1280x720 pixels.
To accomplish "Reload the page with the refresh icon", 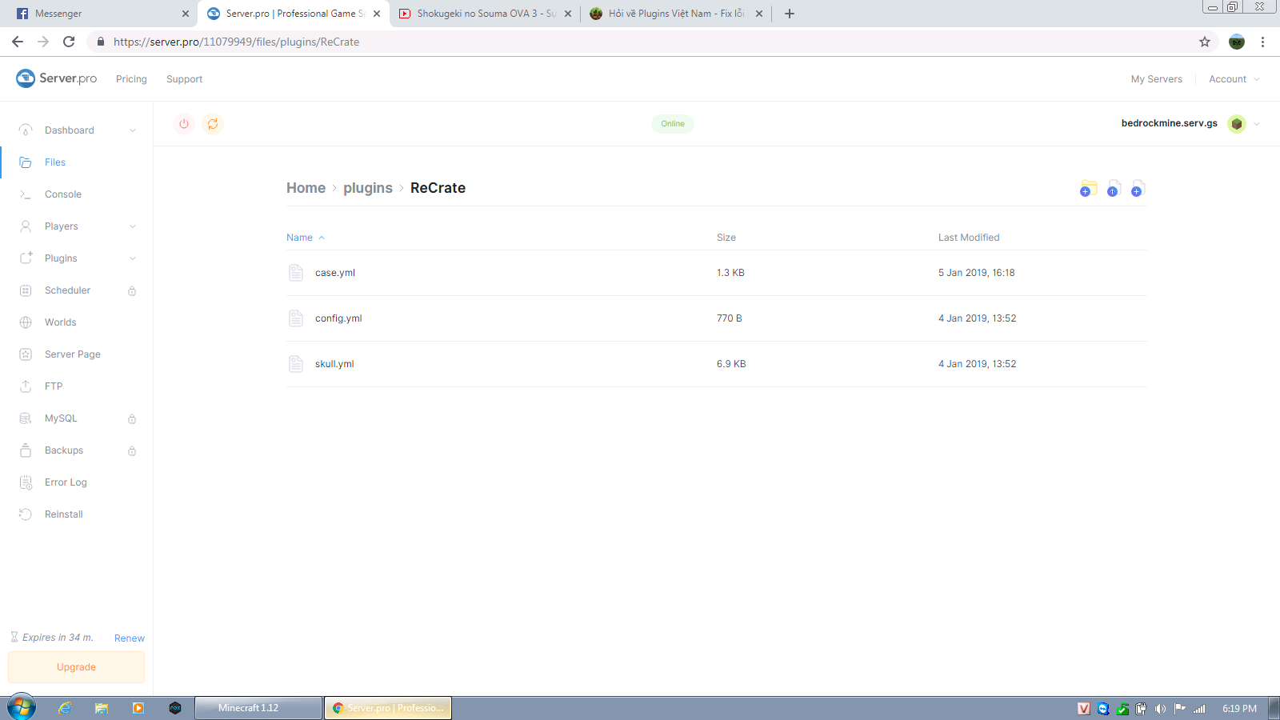I will pyautogui.click(x=69, y=42).
